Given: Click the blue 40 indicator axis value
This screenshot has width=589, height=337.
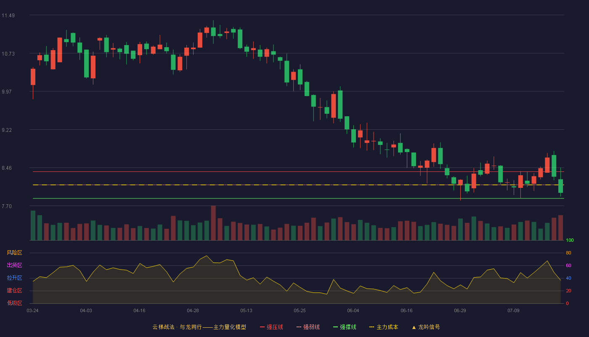Looking at the screenshot, I should point(568,278).
